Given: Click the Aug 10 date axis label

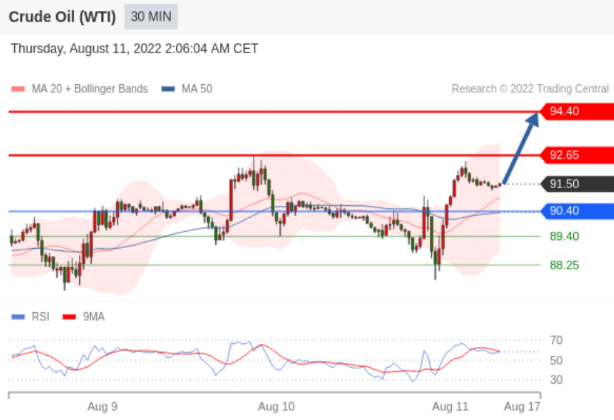Looking at the screenshot, I should tap(276, 407).
